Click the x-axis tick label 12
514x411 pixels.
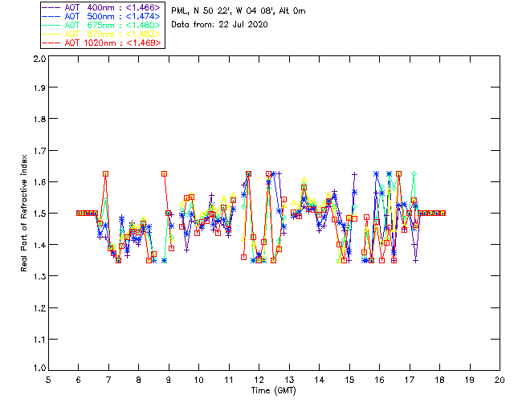259,380
